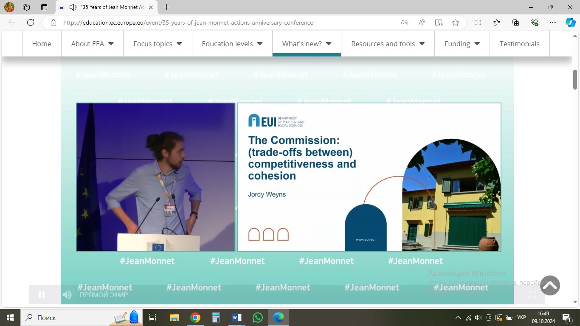580x326 pixels.
Task: Open the Copilot sidebar icon
Action: (x=570, y=22)
